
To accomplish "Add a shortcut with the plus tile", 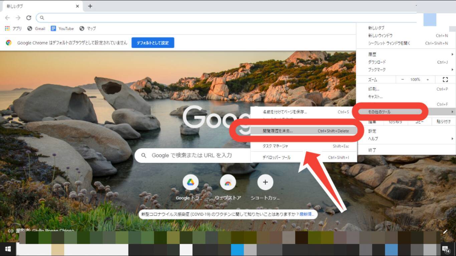I will [265, 188].
